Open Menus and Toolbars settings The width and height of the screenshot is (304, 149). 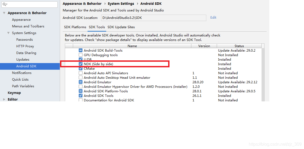tap(28, 26)
